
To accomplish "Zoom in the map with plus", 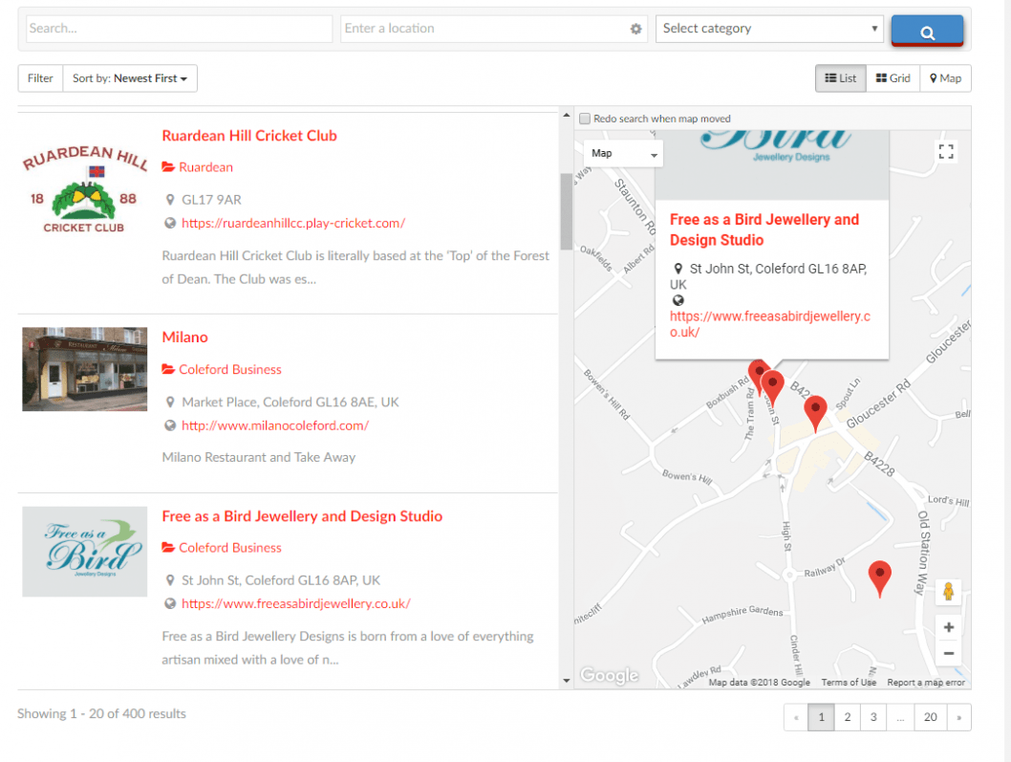I will coord(949,627).
